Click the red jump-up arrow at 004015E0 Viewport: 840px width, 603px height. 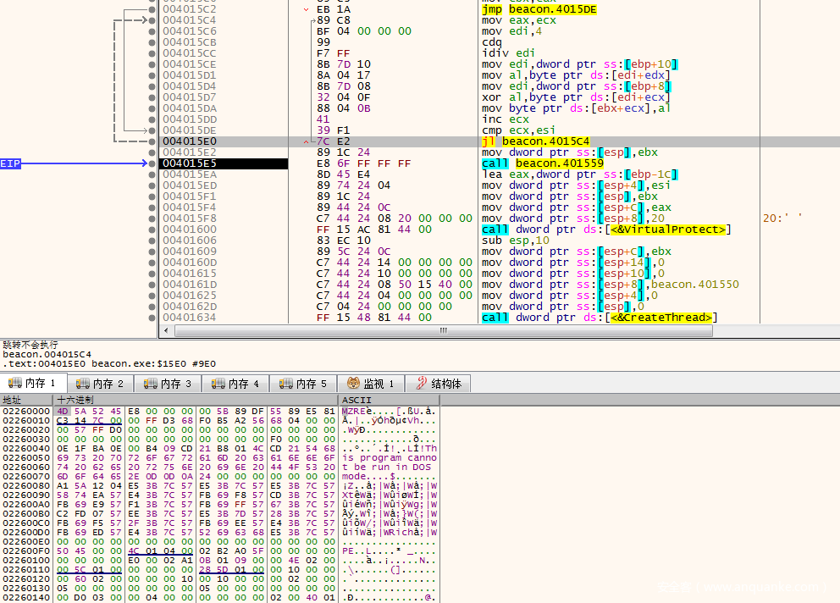tap(307, 141)
